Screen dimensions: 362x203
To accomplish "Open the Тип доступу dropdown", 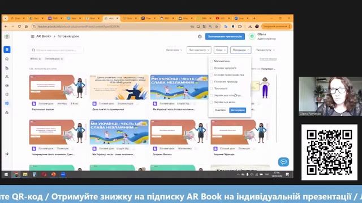I will click(265, 50).
